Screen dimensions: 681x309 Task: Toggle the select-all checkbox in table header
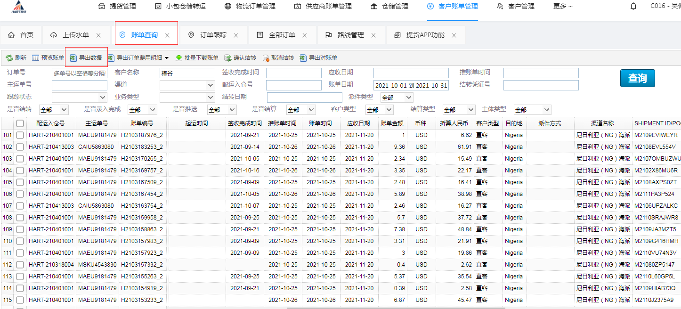[20, 123]
